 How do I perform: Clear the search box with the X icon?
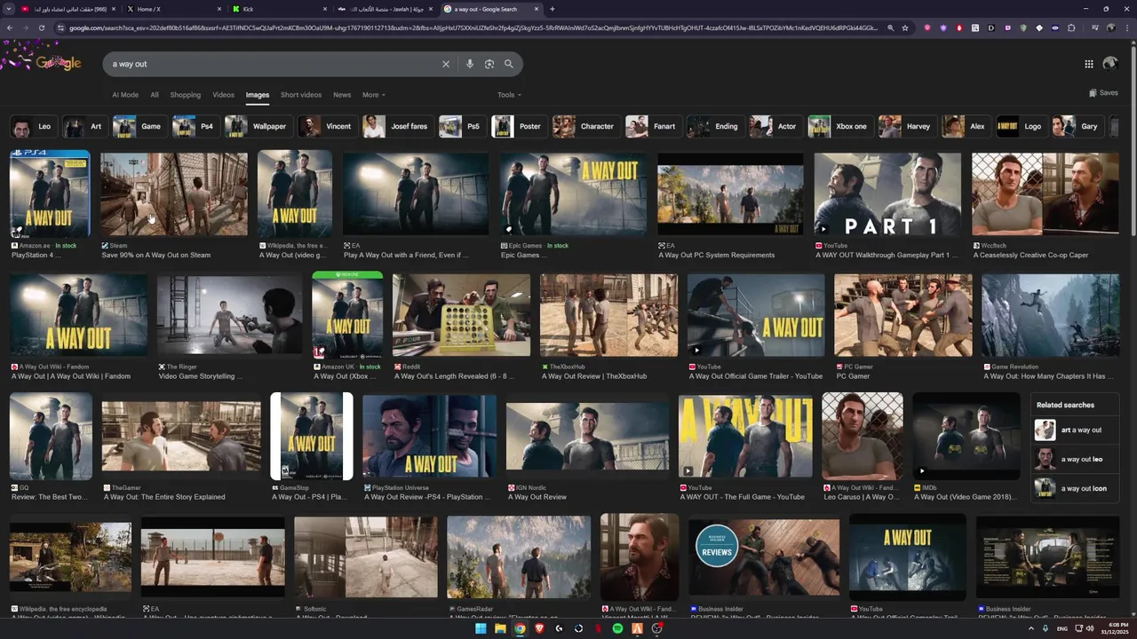[x=446, y=64]
